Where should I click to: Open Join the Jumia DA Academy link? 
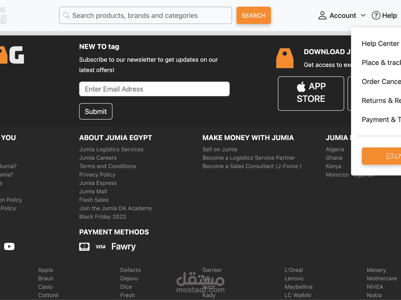pos(115,208)
